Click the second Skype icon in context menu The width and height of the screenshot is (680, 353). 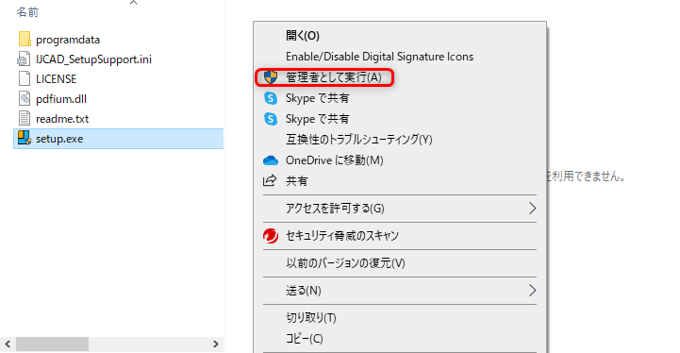click(x=271, y=119)
